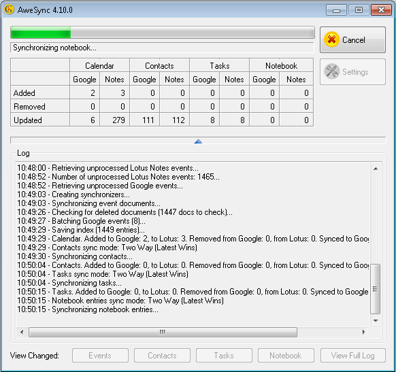Viewport: 396px width, 372px height.
Task: Click the Updated Calendar Notes value 279
Action: (118, 120)
